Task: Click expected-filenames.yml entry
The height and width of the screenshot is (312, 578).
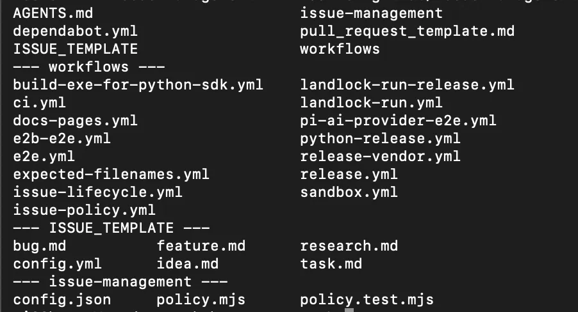Action: click(111, 175)
